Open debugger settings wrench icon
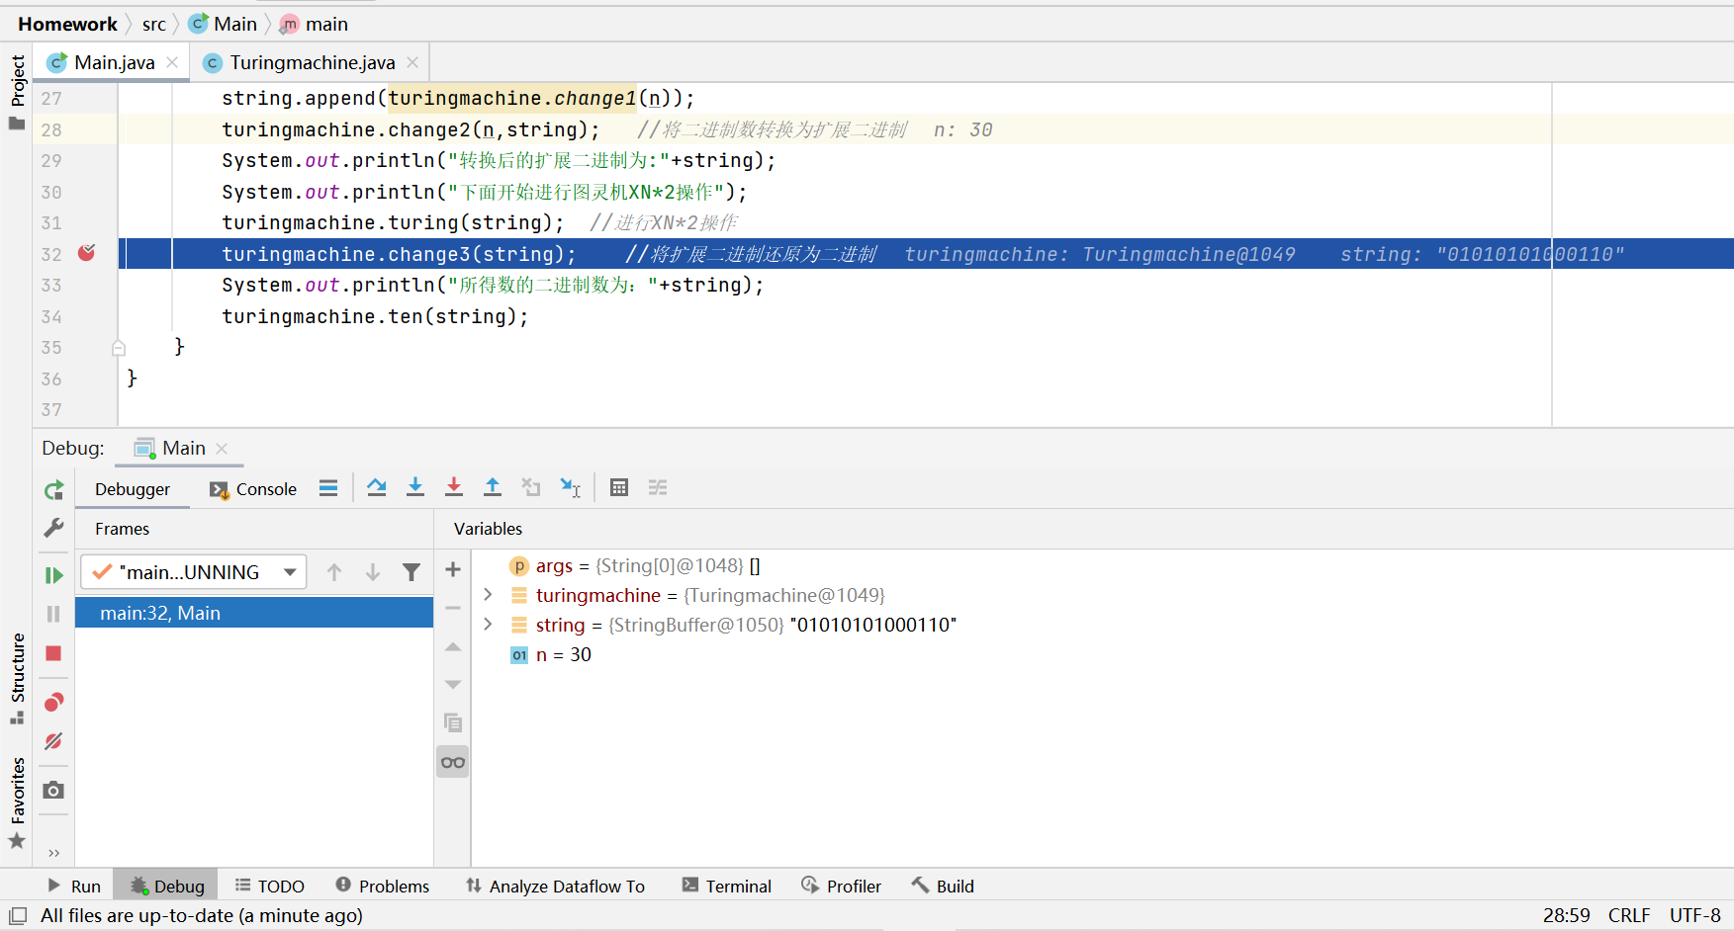This screenshot has height=931, width=1734. 54,528
